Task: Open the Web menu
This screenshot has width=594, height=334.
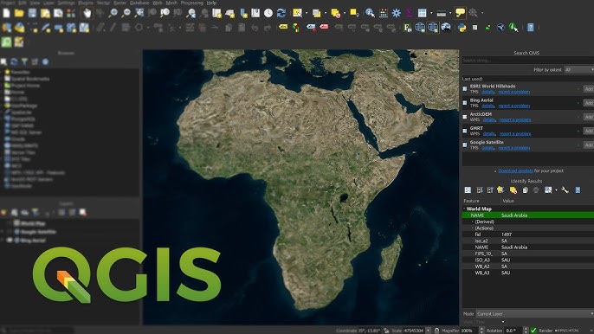Action: (158, 3)
